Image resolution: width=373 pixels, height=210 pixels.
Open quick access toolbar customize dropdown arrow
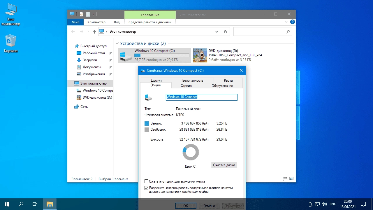(x=93, y=14)
